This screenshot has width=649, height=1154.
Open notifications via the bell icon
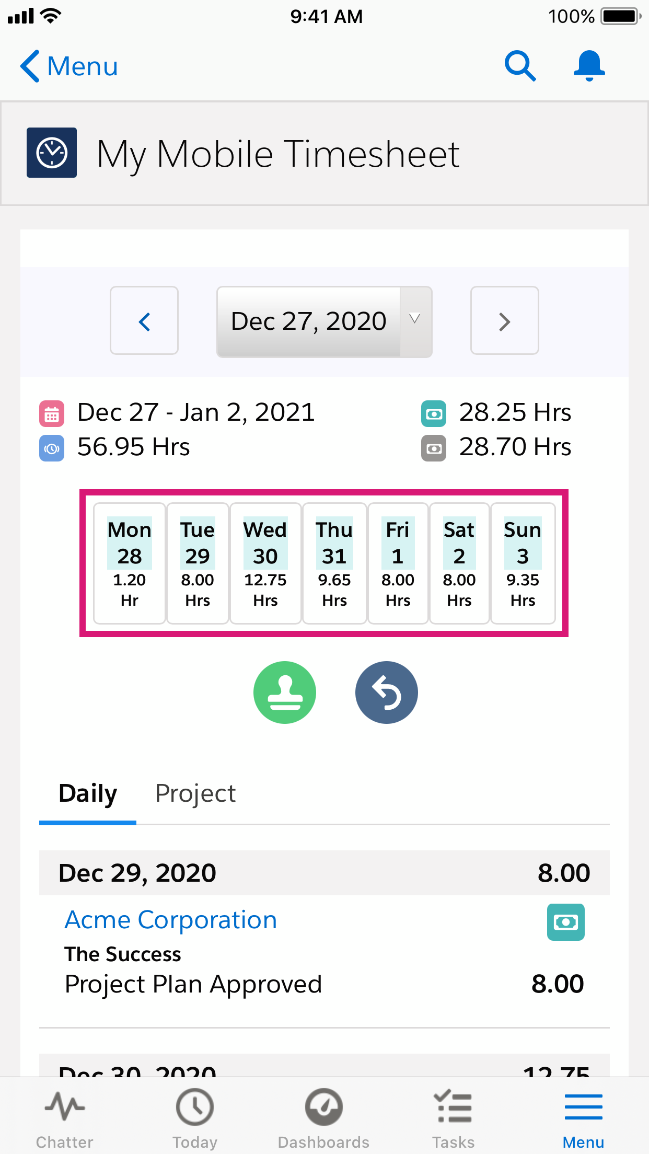(588, 66)
